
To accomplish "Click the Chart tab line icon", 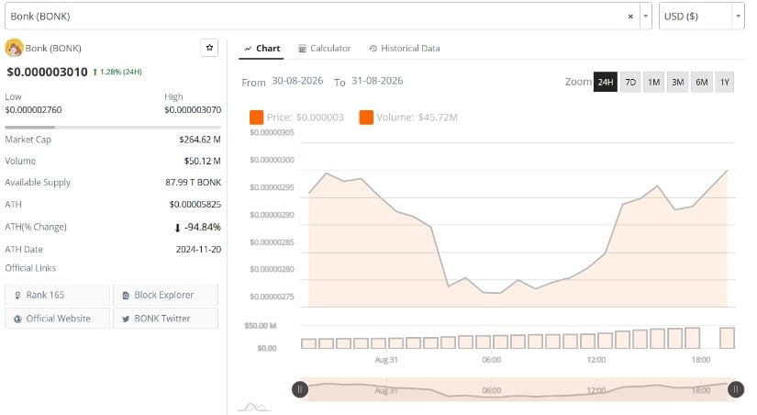I will click(248, 49).
